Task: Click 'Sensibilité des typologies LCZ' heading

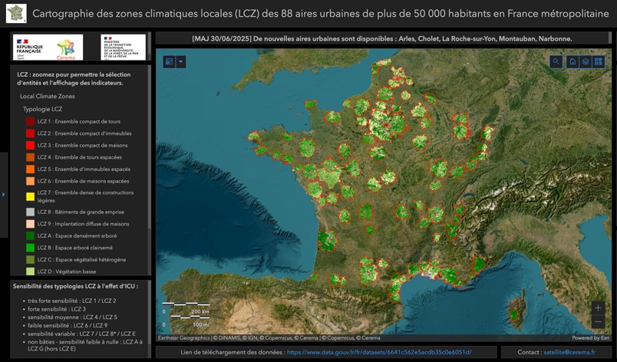Action: tap(75, 286)
